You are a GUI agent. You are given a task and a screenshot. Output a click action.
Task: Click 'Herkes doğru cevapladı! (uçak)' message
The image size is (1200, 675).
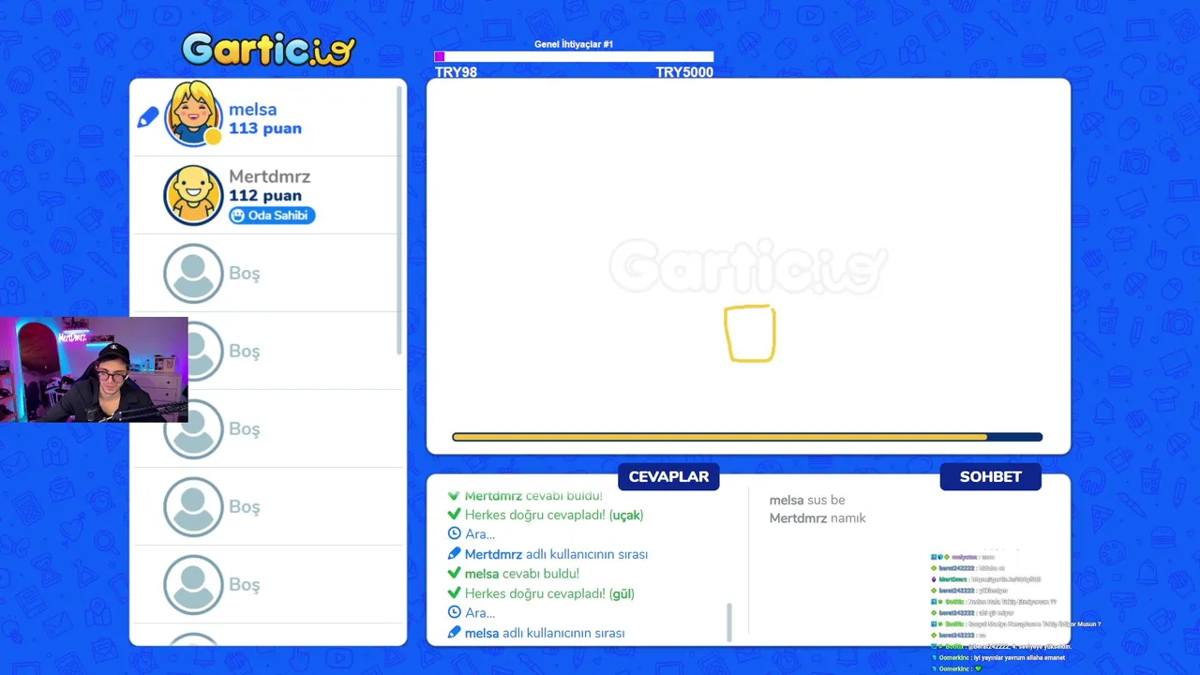click(x=554, y=515)
